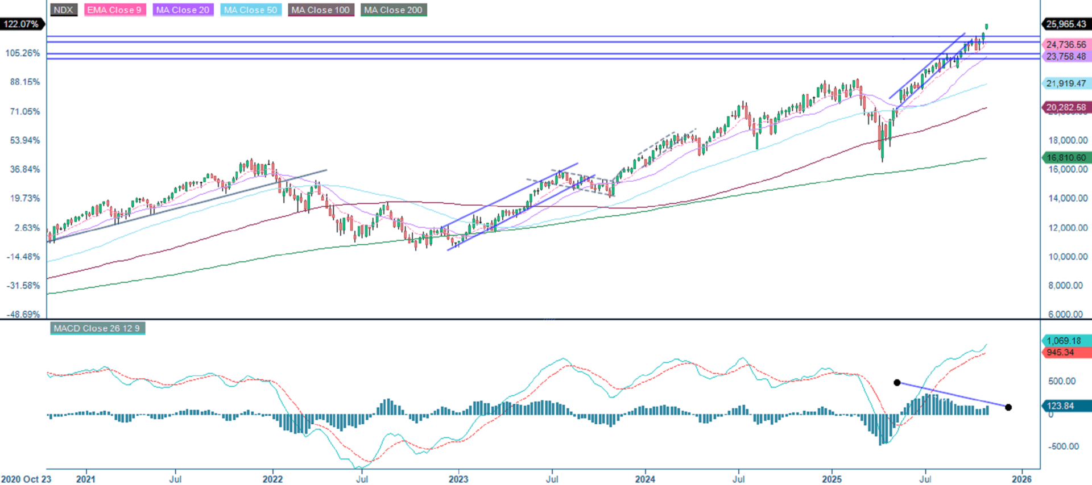This screenshot has width=1092, height=485.
Task: Click the 12,000.00 price axis label
Action: [1068, 228]
